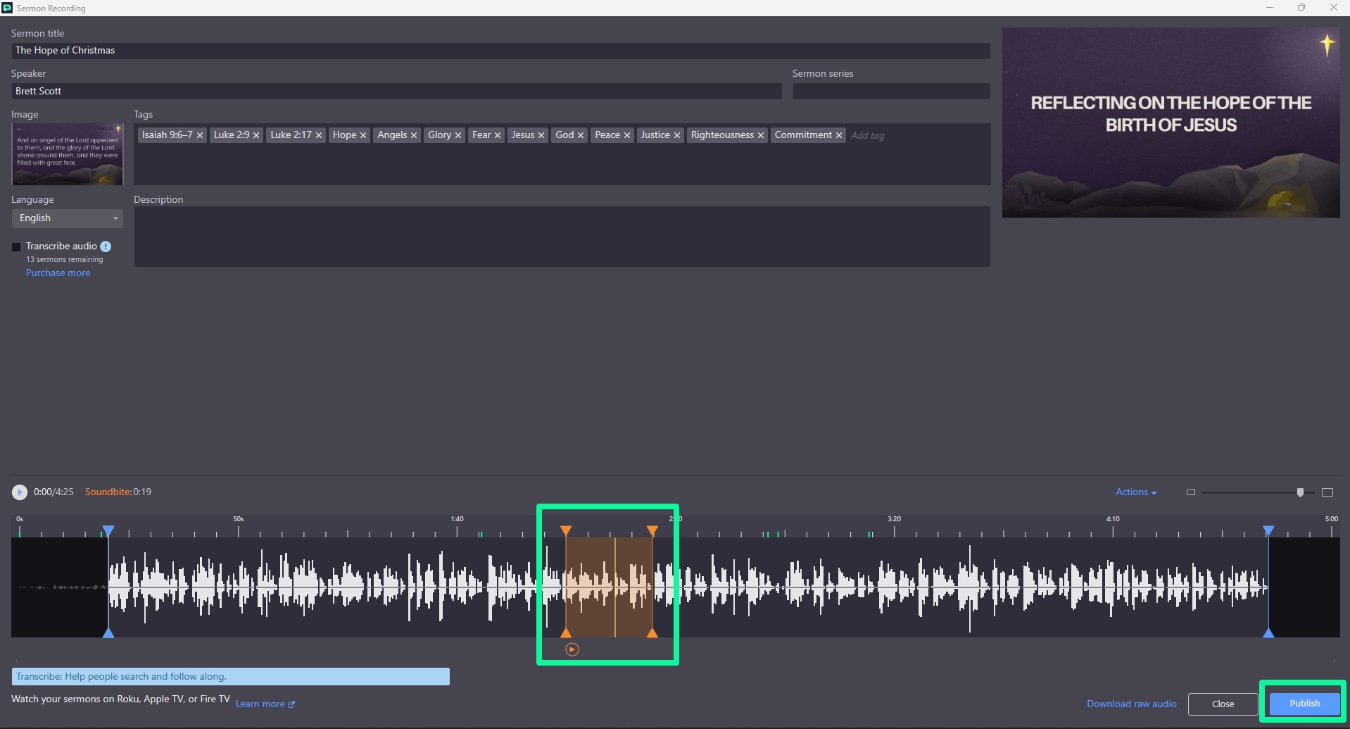Click the waveform zoom slider handle

click(1300, 492)
